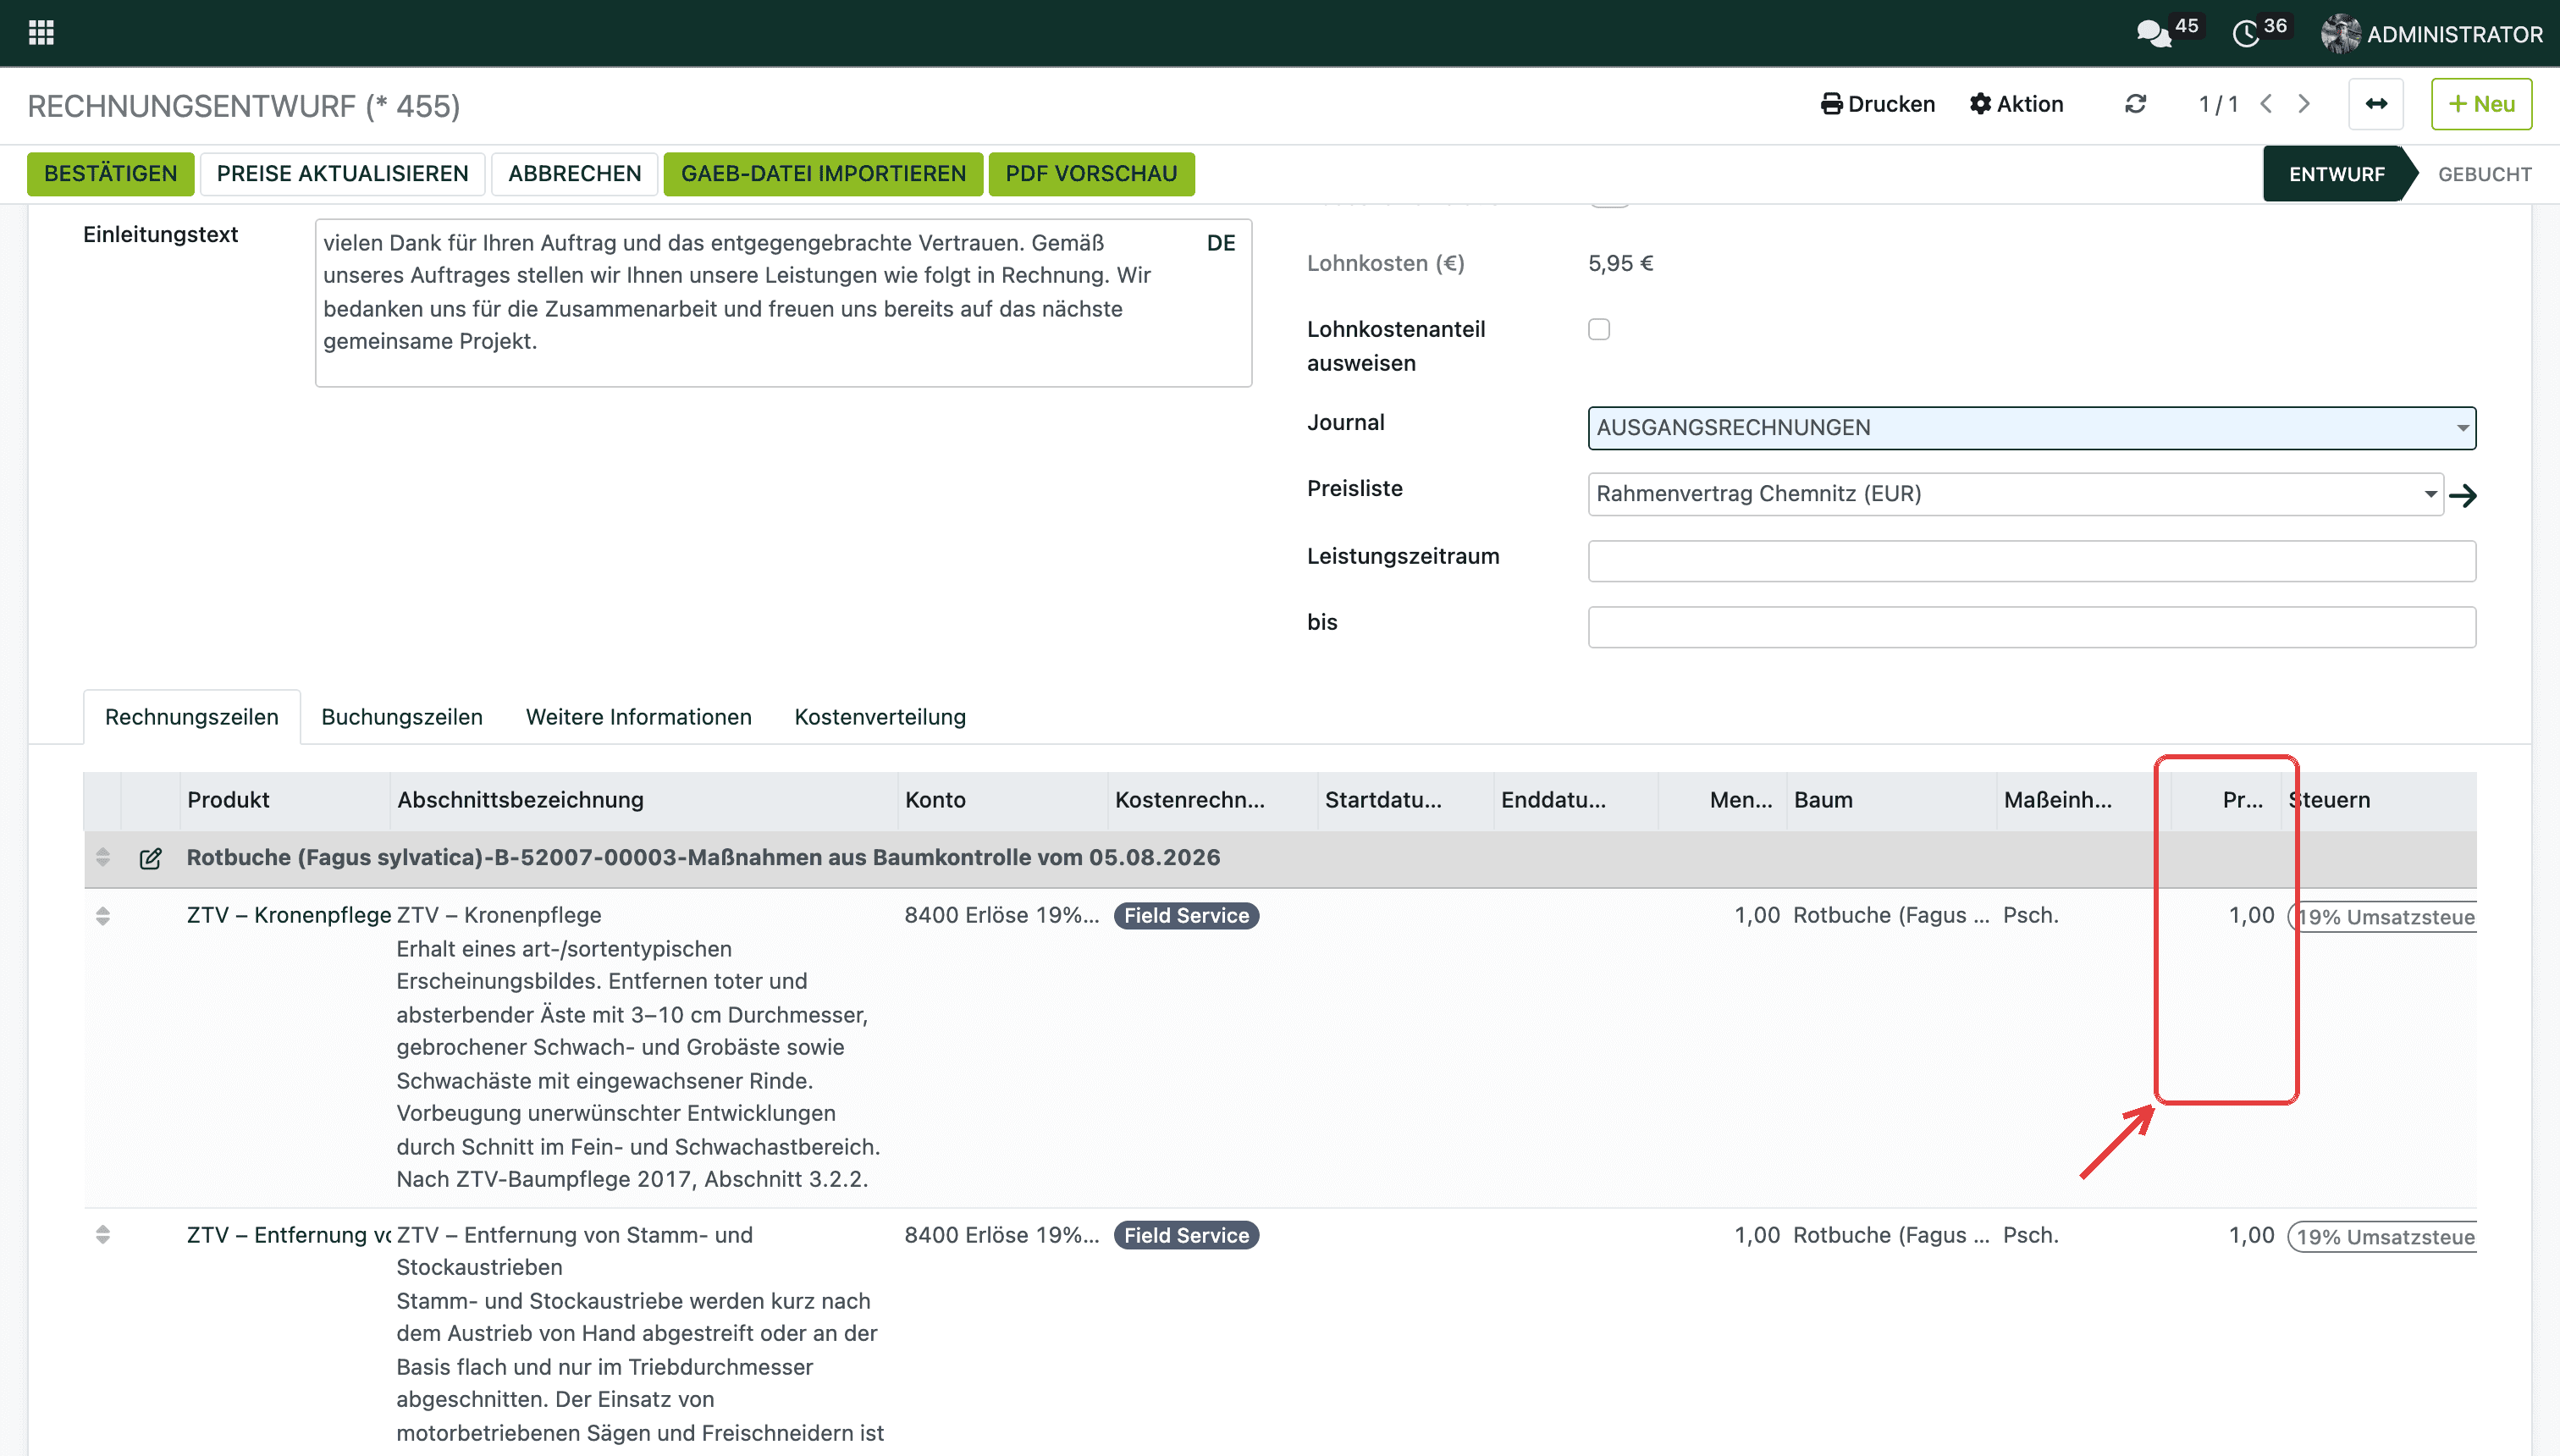
Task: Click GAEB-Datei importieren button
Action: [x=823, y=174]
